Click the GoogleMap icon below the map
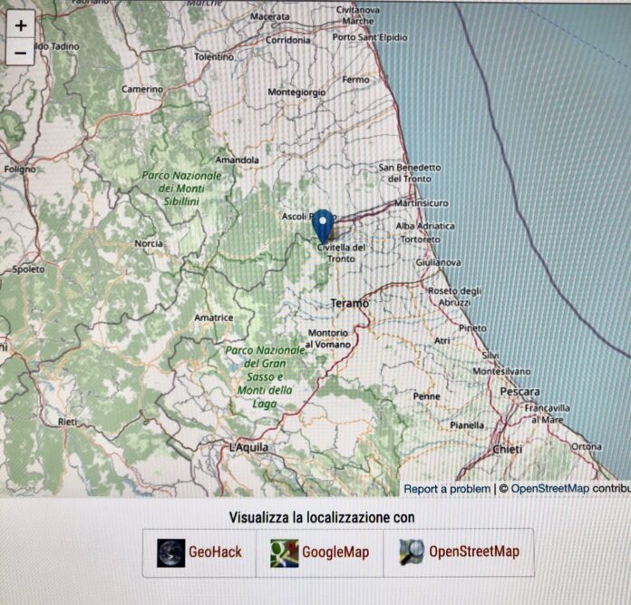 point(284,552)
